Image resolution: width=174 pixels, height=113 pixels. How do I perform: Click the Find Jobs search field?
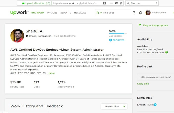pyautogui.click(x=113, y=13)
